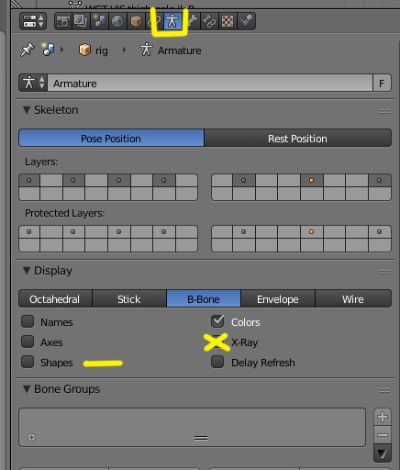Toggle first layer in Protected Layers grid
Viewport: 400px width, 470px height.
(29, 232)
